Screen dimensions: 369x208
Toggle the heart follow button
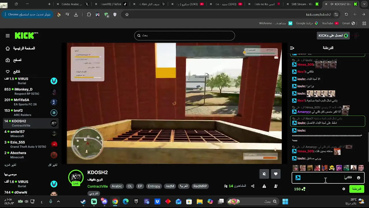[276, 174]
